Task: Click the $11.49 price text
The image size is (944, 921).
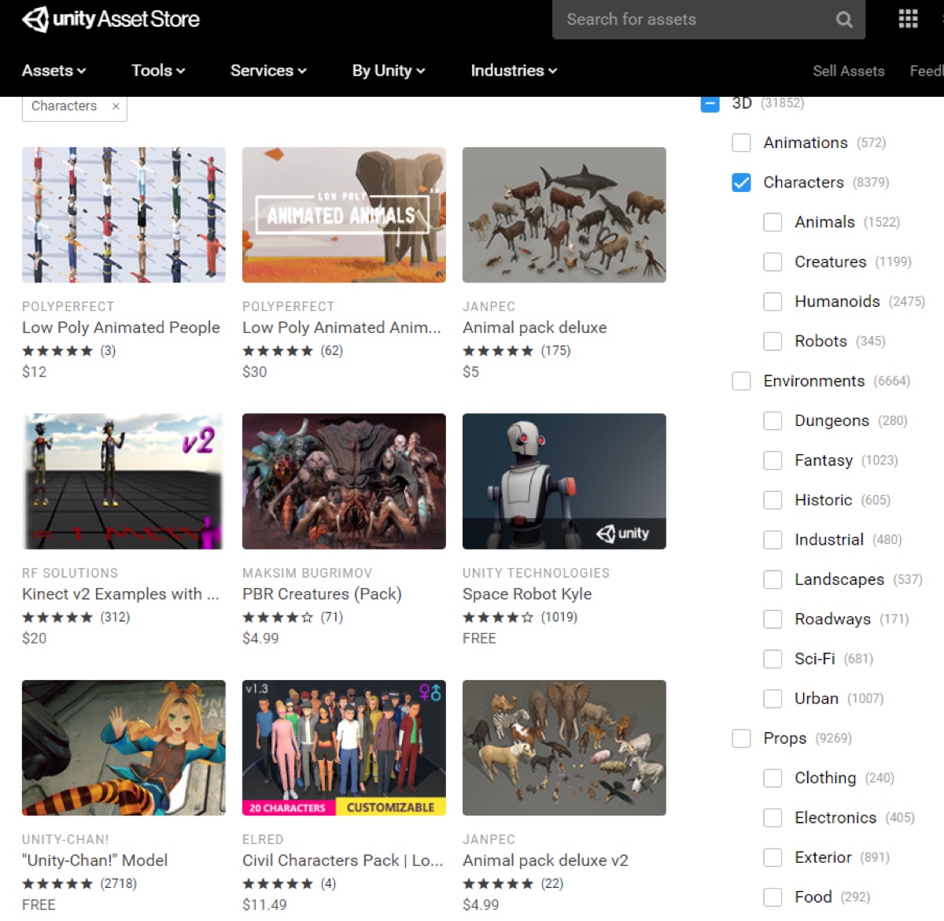Action: pos(264,905)
